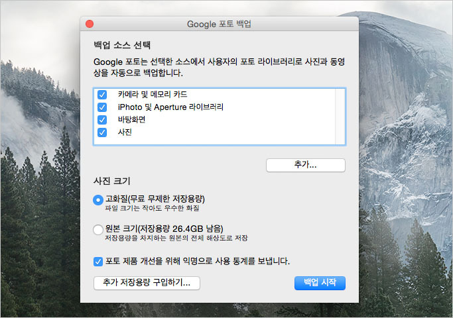453x318 pixels.
Task: Click the Google 포토 백업 title bar text
Action: [x=219, y=24]
